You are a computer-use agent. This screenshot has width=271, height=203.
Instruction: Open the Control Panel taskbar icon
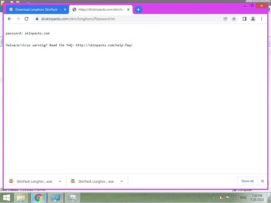[x=56, y=198]
